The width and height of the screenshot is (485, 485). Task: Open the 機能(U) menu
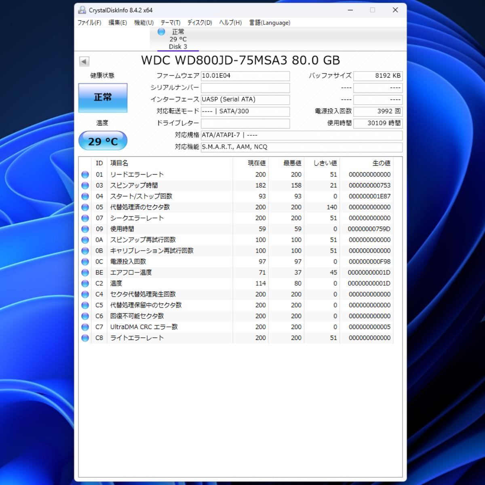click(144, 23)
